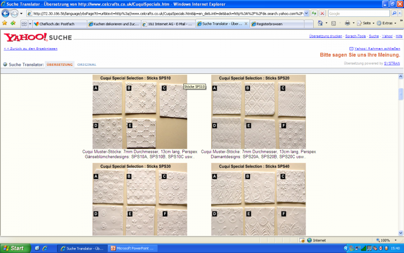Screen dimensions: 404x253
Task: Open Microsoft PowerPoint from the taskbar
Action: coord(133,248)
